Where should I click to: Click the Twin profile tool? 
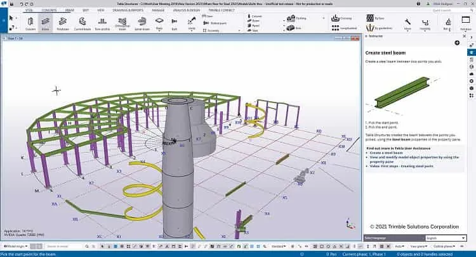click(102, 23)
